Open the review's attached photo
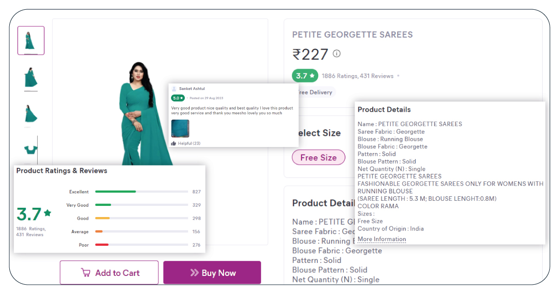 coord(180,128)
